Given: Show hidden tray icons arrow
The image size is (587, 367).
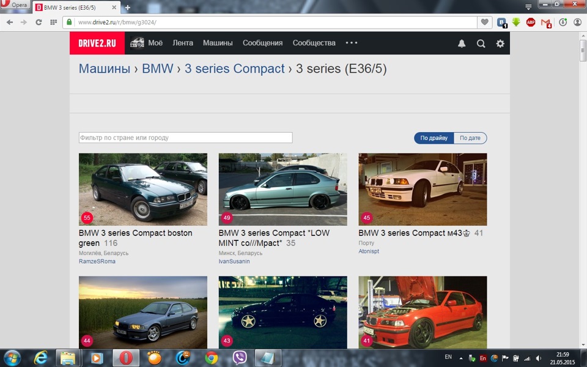Looking at the screenshot, I should (x=461, y=358).
